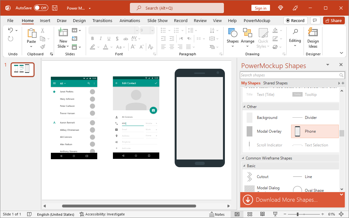Click the Undo arrow icon
349x218 pixels.
point(11,30)
